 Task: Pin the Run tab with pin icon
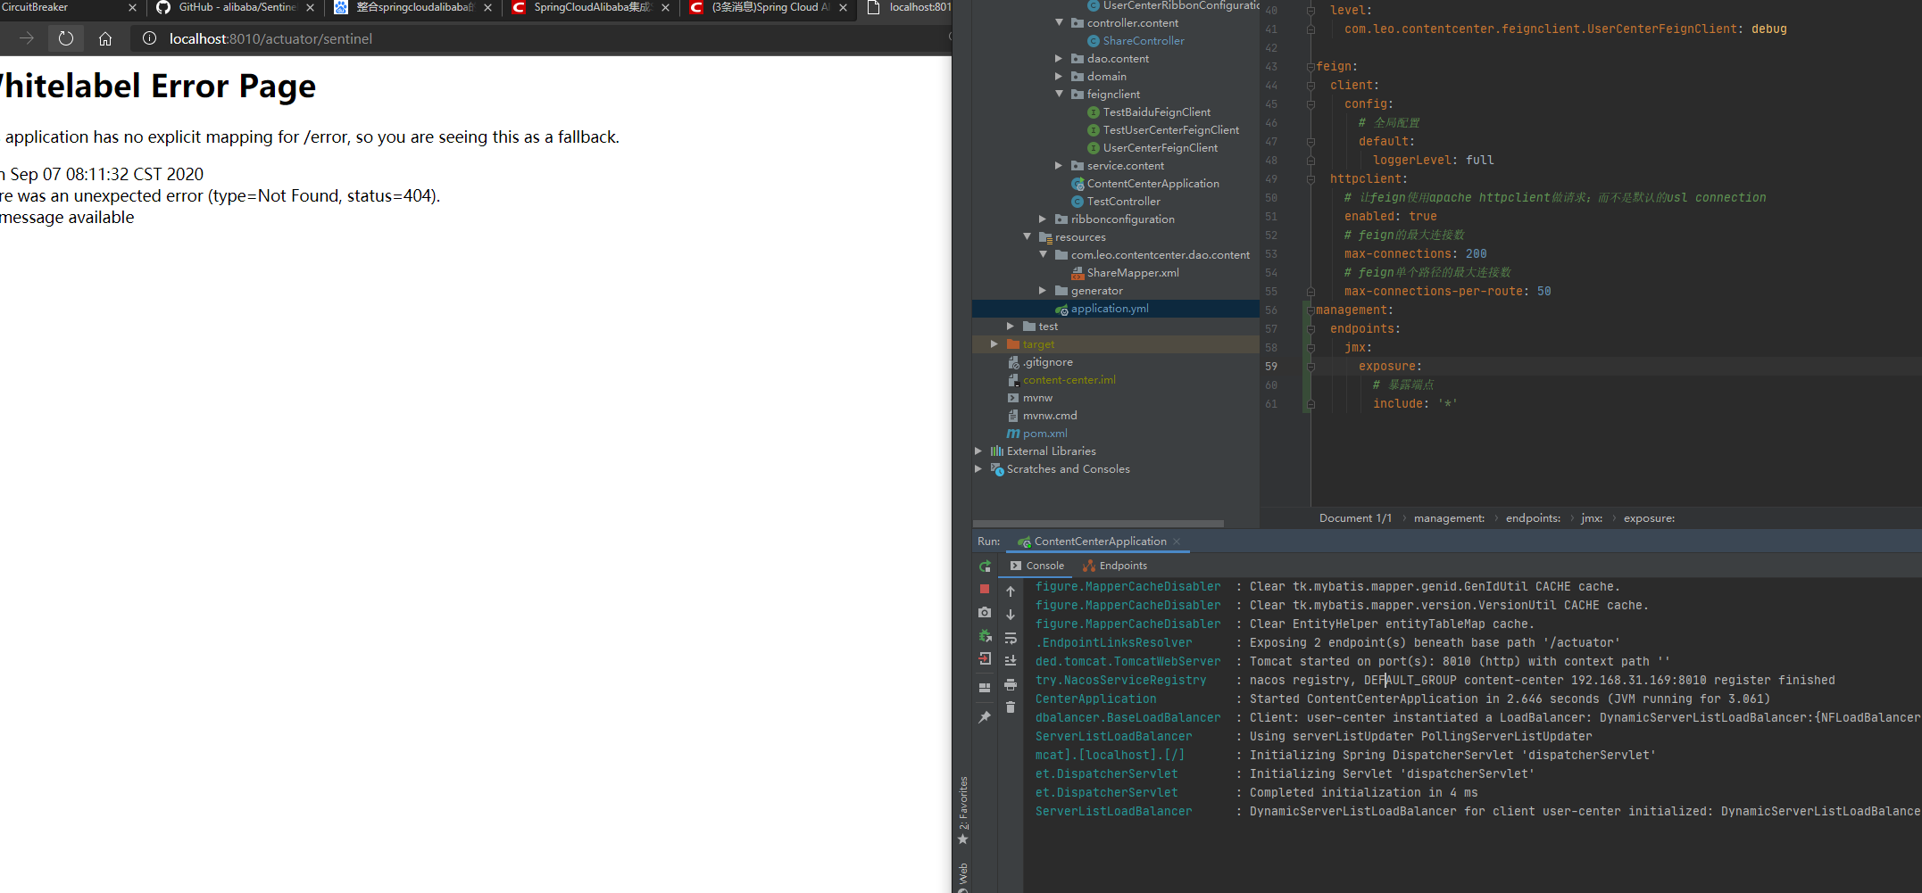[985, 717]
